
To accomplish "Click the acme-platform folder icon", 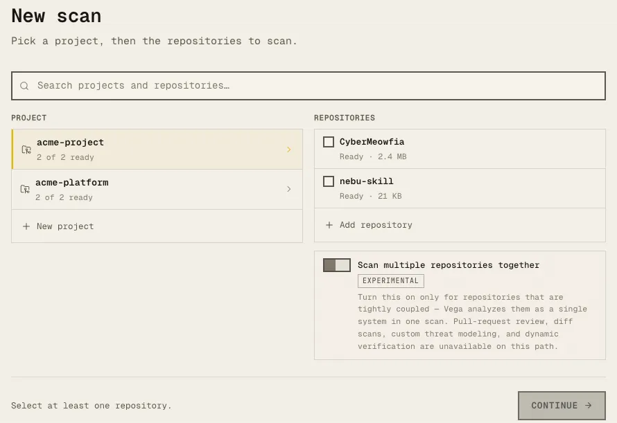I will (25, 189).
